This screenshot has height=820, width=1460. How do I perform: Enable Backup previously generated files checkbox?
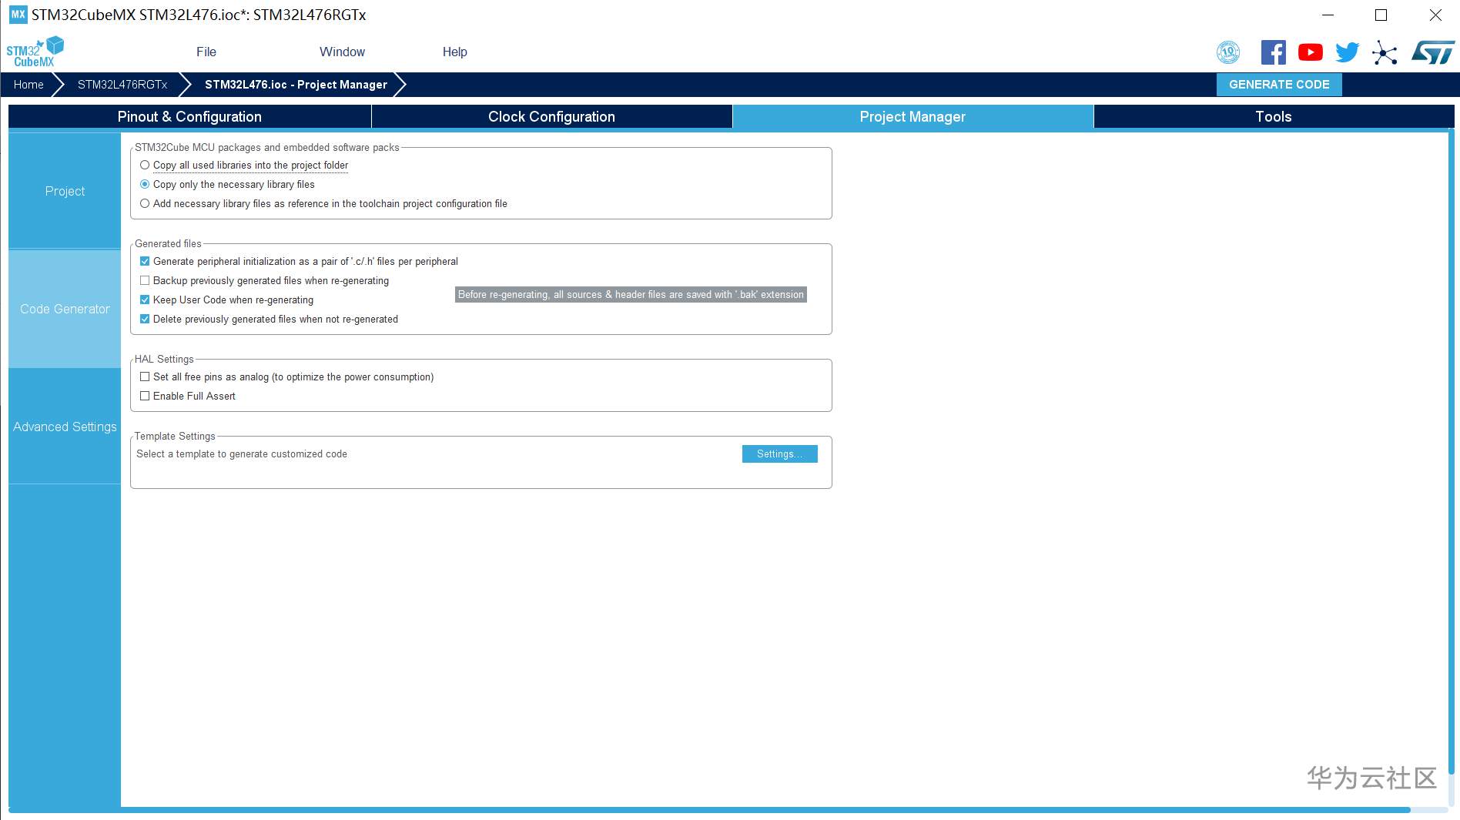[x=145, y=280]
